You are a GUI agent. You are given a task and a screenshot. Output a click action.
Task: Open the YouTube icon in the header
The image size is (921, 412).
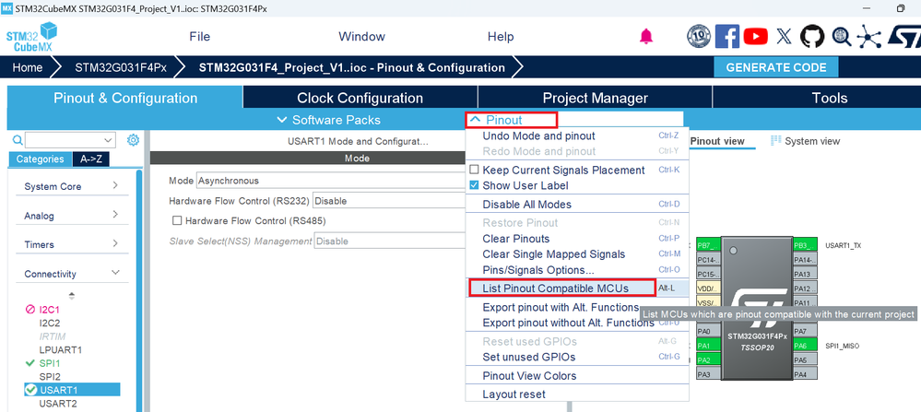pyautogui.click(x=755, y=36)
